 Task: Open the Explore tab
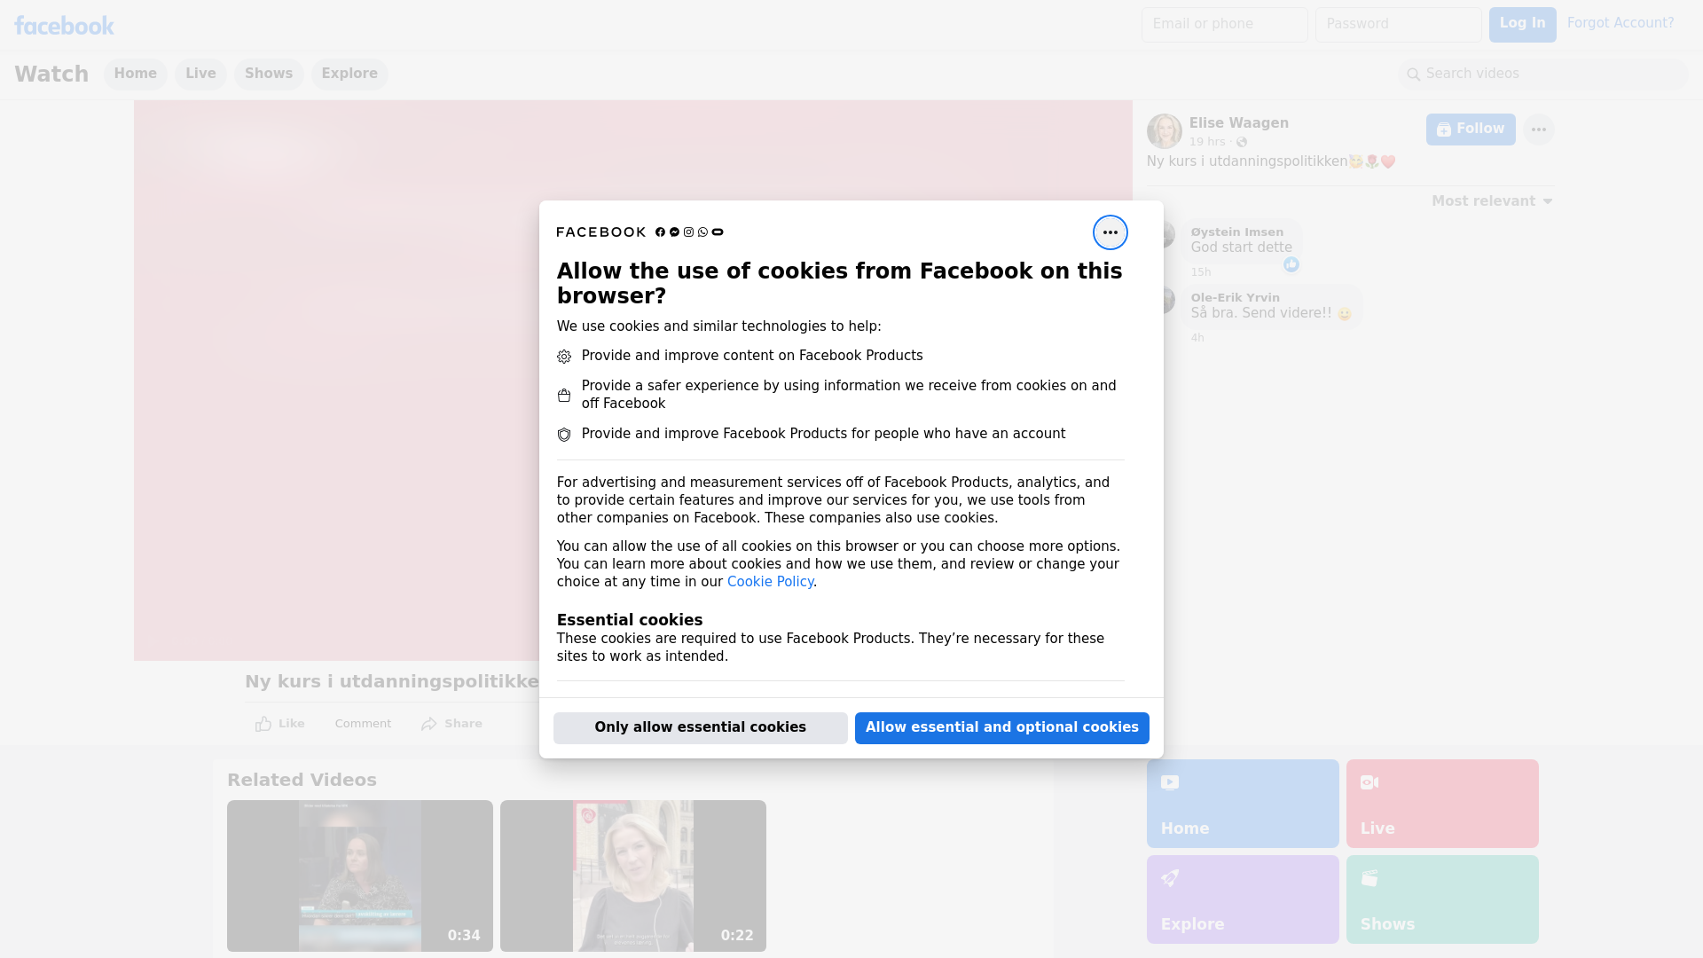pos(349,75)
